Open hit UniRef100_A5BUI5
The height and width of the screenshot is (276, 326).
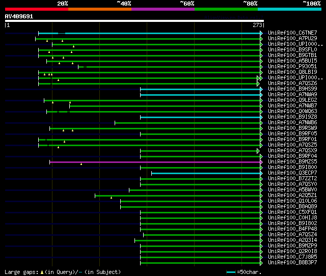[292, 61]
